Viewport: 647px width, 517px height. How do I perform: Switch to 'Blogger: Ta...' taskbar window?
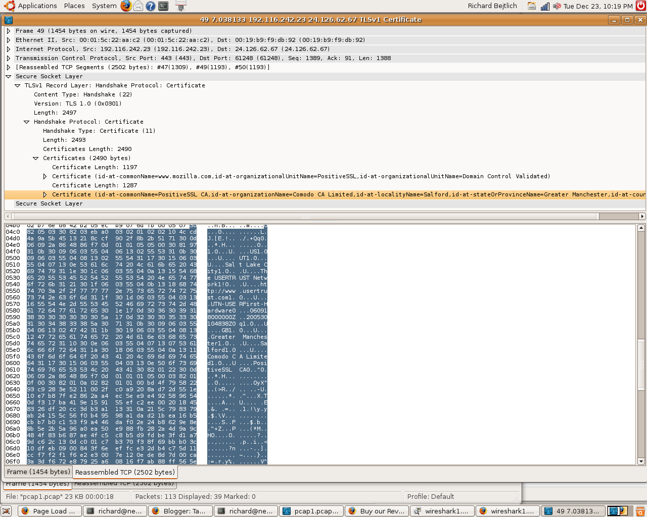[x=179, y=511]
